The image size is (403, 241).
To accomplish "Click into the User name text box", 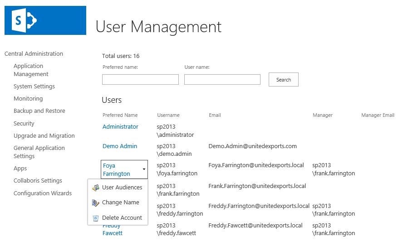I will coord(222,80).
